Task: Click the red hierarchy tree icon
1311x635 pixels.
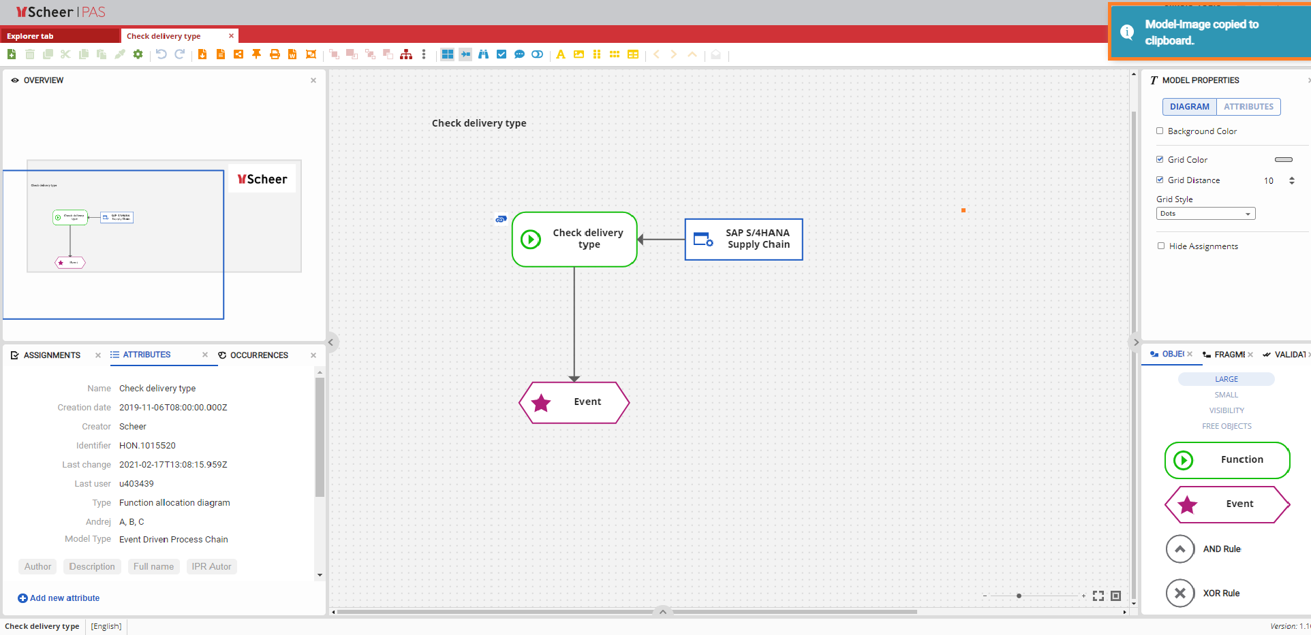Action: click(406, 54)
